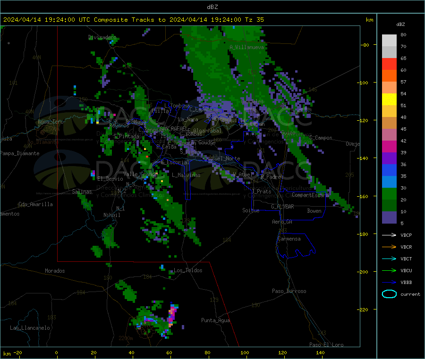The image size is (425, 359).
Task: Click the Pampa_Diamante label
Action: coord(20,153)
